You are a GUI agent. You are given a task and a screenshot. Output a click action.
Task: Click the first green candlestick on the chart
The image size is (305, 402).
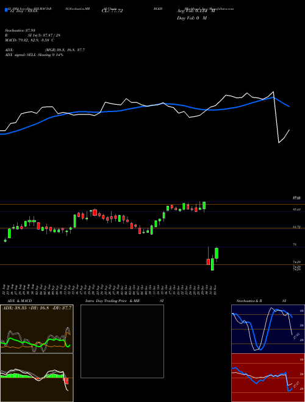[5, 240]
